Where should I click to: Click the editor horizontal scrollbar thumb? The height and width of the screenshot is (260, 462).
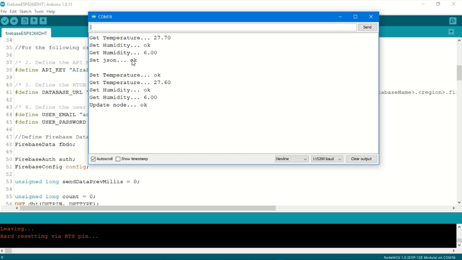click(x=148, y=208)
